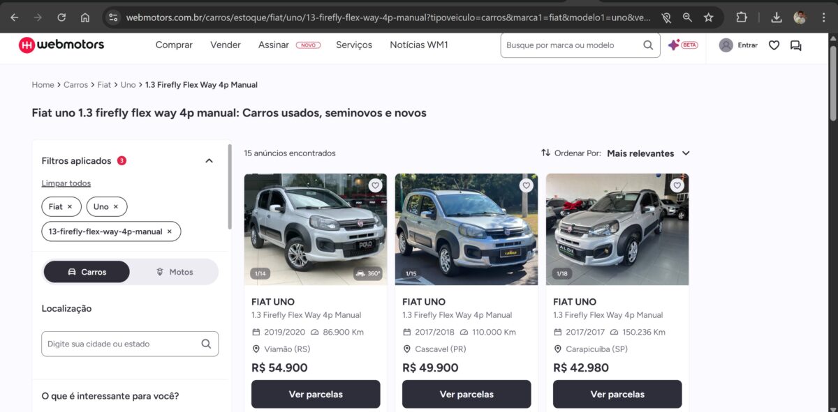
Task: Open 360° view on first car photo
Action: coord(368,273)
